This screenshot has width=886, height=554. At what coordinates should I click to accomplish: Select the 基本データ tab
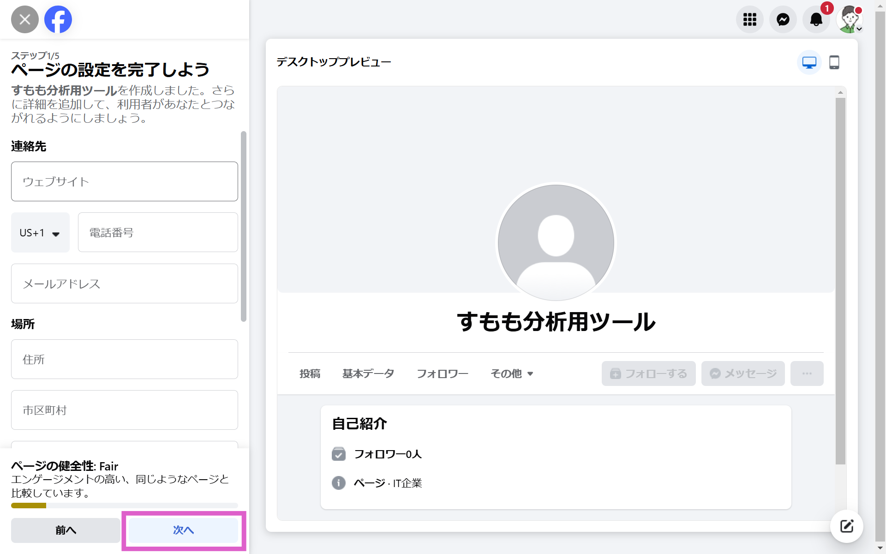[368, 373]
